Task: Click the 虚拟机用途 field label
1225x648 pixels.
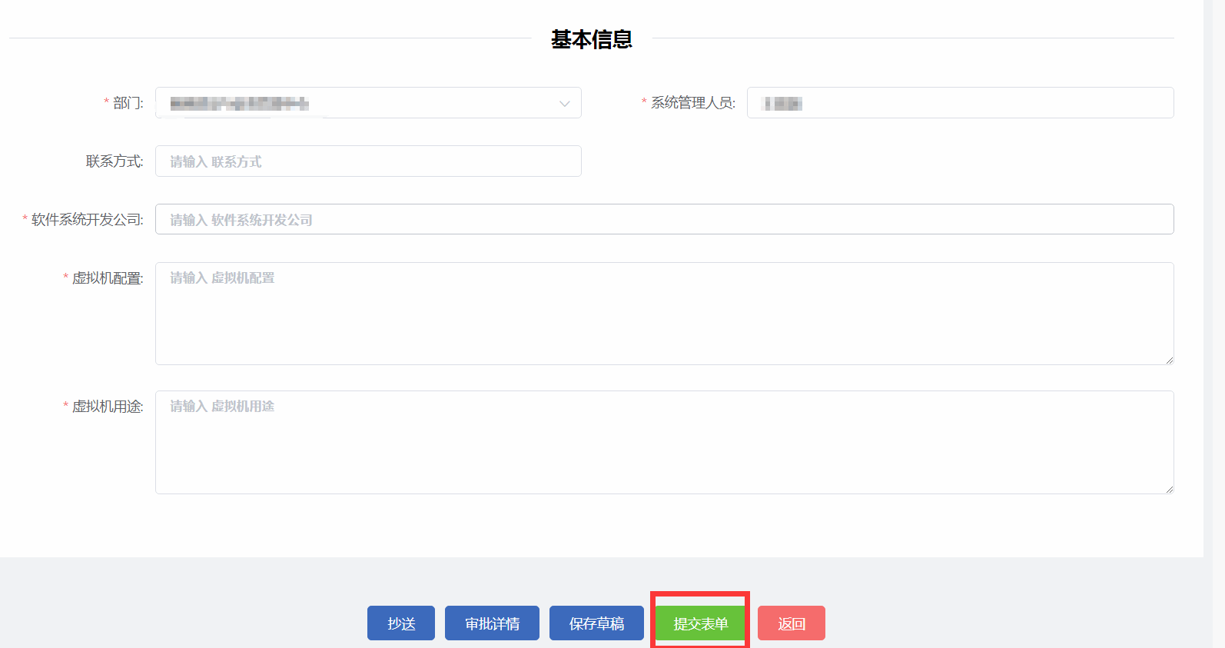Action: (x=107, y=407)
